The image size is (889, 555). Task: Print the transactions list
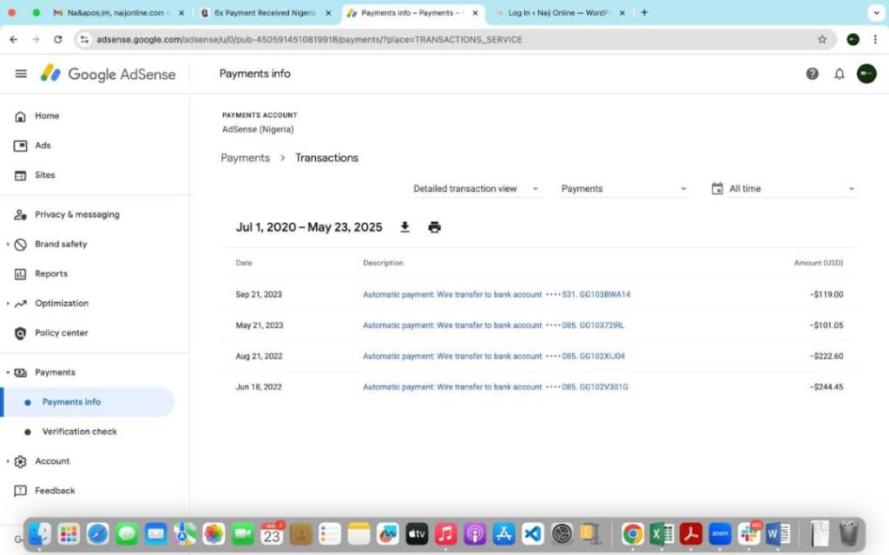434,227
